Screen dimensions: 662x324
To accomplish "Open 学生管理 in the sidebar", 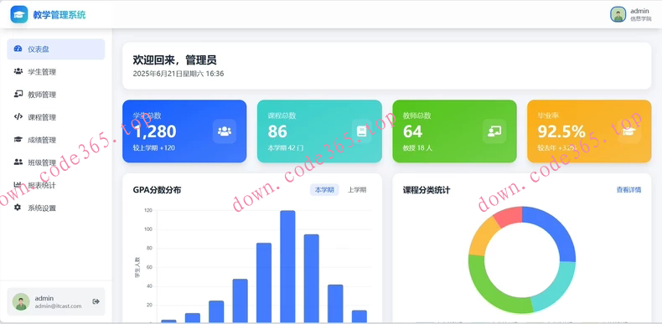I will (56, 72).
